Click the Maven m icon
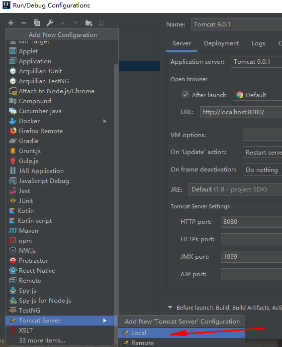The width and height of the screenshot is (282, 347). click(x=13, y=230)
